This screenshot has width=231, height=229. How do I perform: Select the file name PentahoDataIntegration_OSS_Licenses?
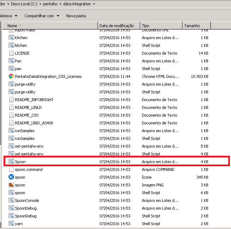48,76
